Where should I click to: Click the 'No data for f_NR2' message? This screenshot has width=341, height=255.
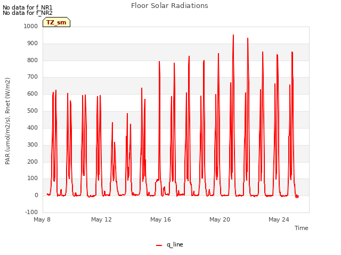[27, 13]
